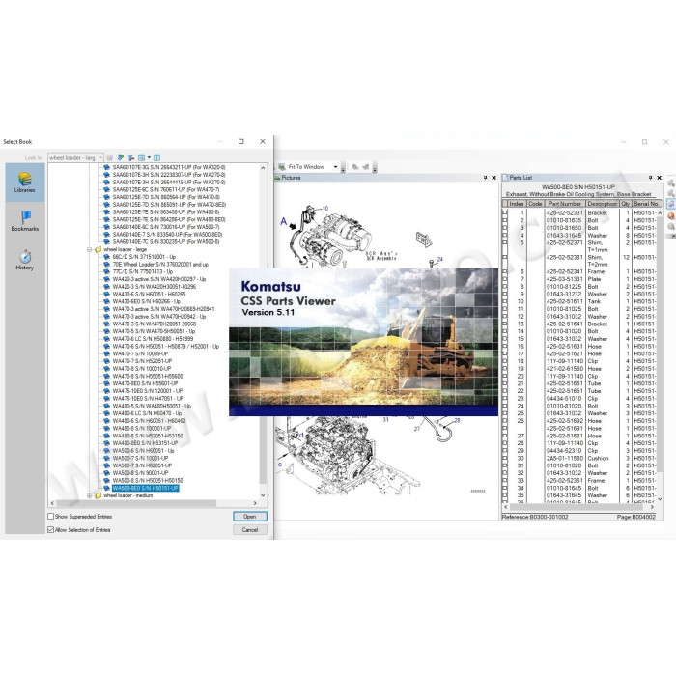676x676 pixels.
Task: Open the Bookmarks sidebar section
Action: (24, 221)
